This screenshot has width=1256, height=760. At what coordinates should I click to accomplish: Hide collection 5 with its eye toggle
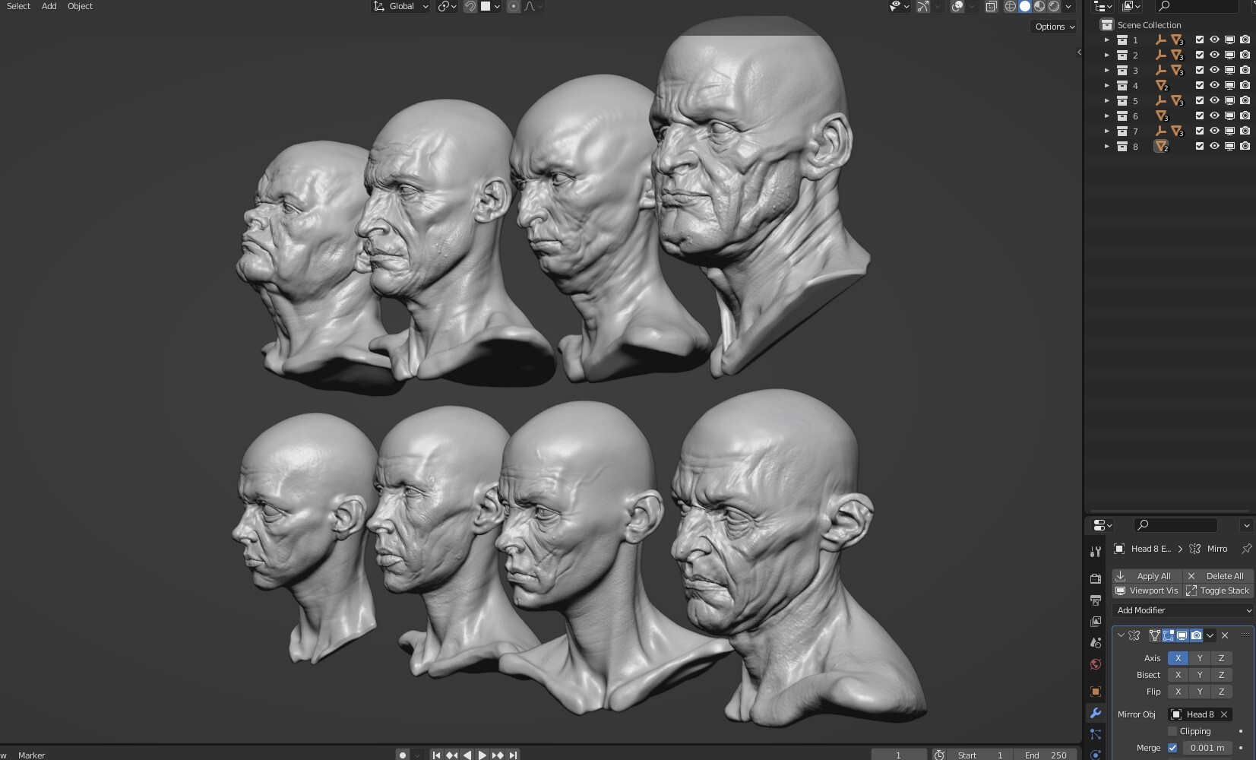1213,100
